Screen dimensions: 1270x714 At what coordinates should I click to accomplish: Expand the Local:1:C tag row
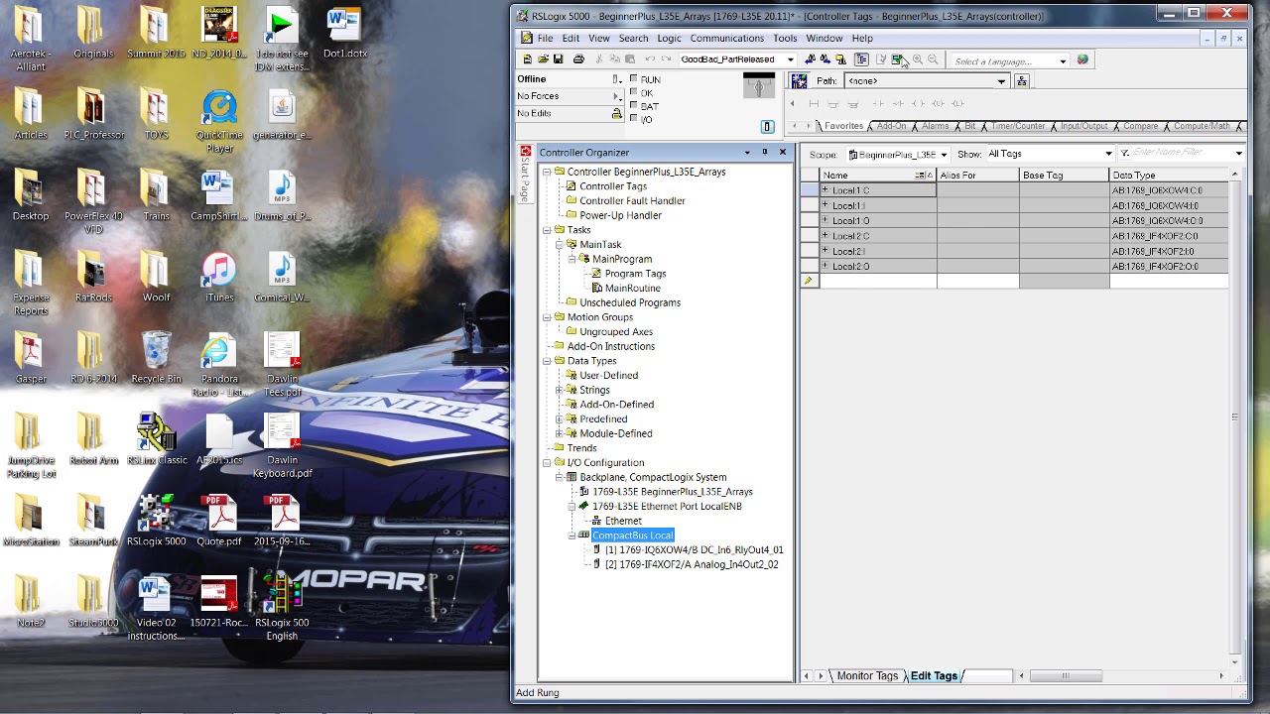tap(825, 190)
